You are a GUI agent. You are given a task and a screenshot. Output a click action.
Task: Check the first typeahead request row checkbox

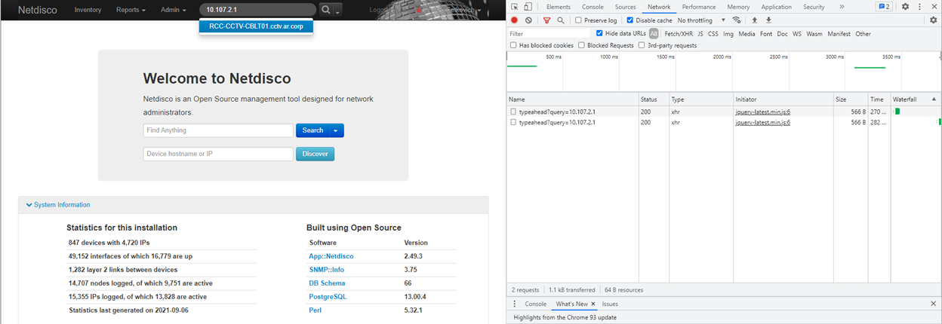click(x=513, y=112)
